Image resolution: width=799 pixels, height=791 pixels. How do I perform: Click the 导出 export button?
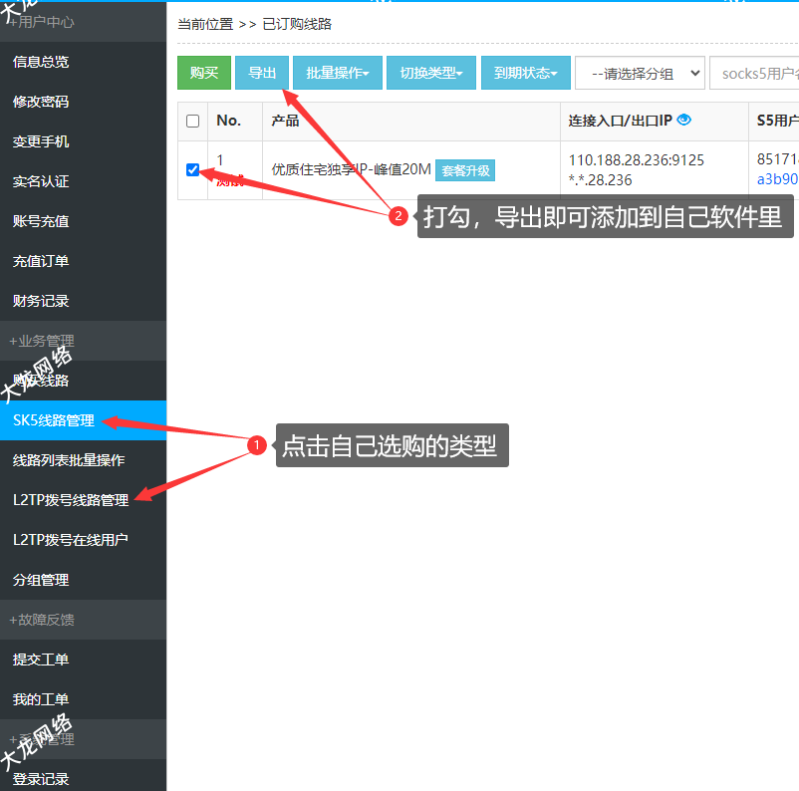(262, 73)
